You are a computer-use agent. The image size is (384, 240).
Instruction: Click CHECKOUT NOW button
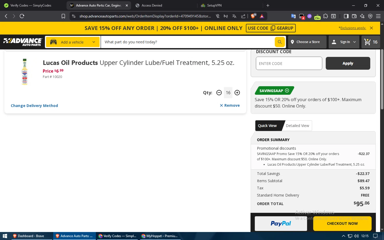(342, 223)
